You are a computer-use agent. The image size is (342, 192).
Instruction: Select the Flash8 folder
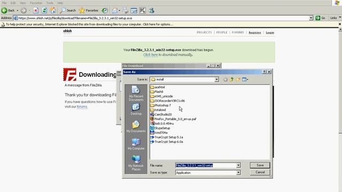pos(157,92)
